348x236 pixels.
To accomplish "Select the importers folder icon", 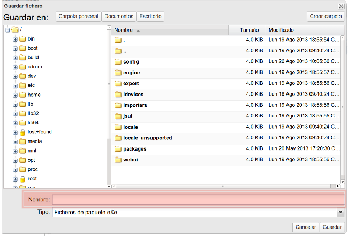I will (118, 105).
